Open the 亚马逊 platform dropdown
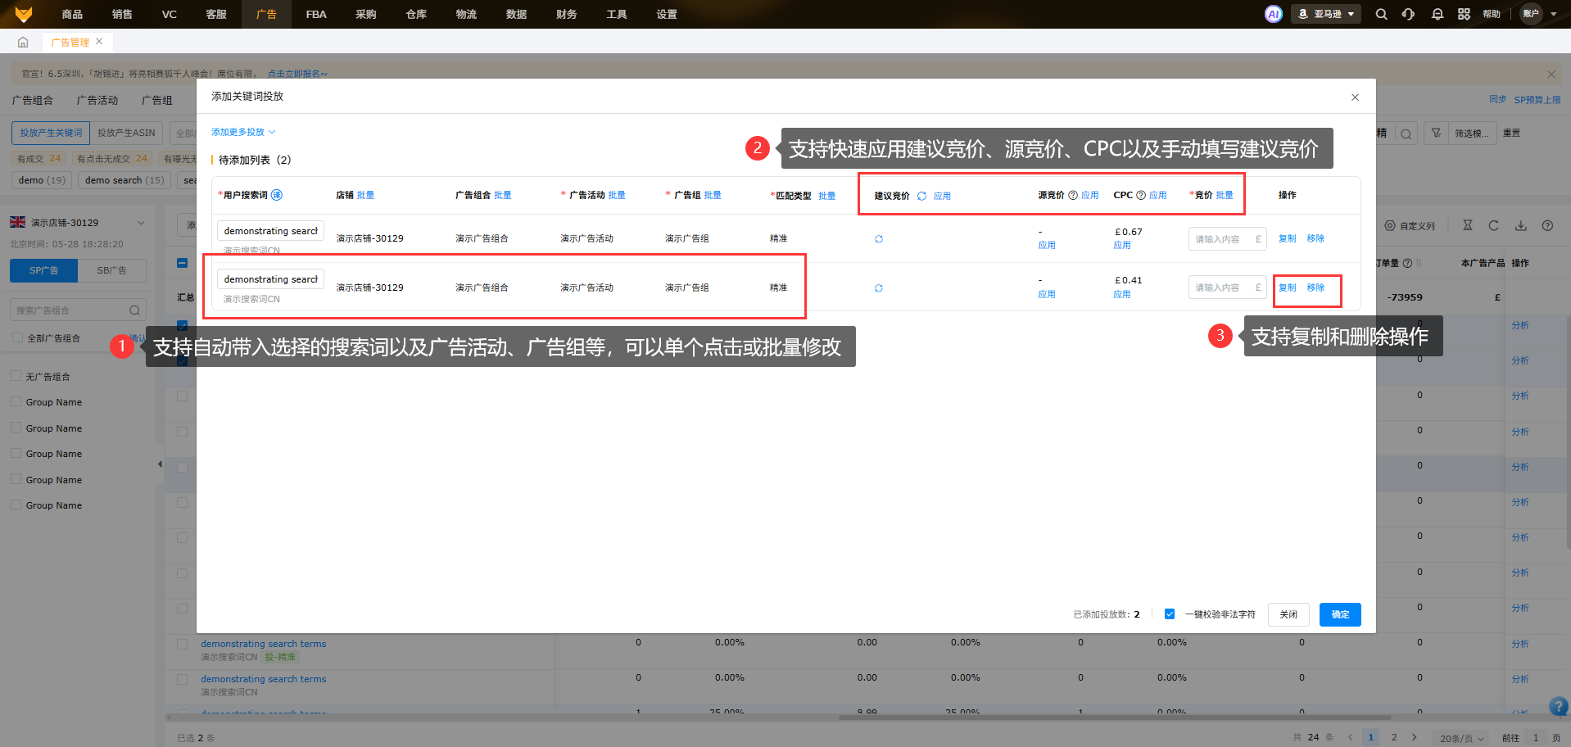The image size is (1571, 747). tap(1326, 14)
